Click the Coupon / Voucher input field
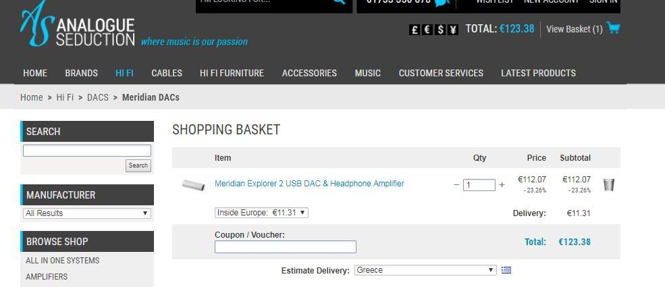 point(286,246)
